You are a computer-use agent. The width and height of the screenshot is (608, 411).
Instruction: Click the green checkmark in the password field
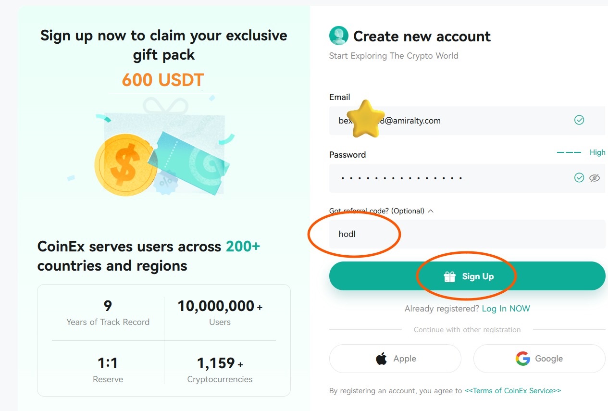[x=579, y=177]
